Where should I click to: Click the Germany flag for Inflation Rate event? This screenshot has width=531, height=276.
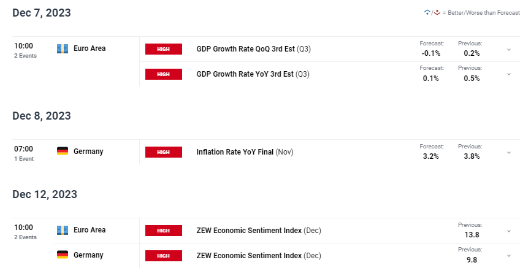click(63, 151)
